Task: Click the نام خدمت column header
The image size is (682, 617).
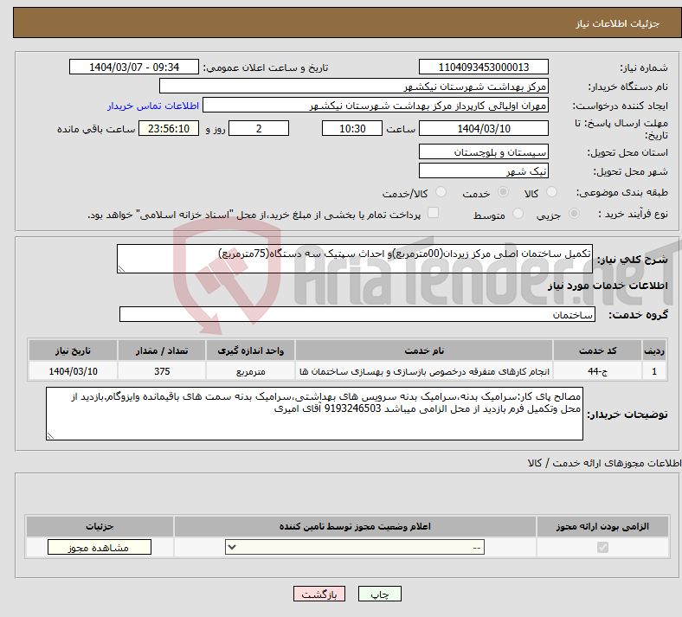Action: [x=424, y=350]
